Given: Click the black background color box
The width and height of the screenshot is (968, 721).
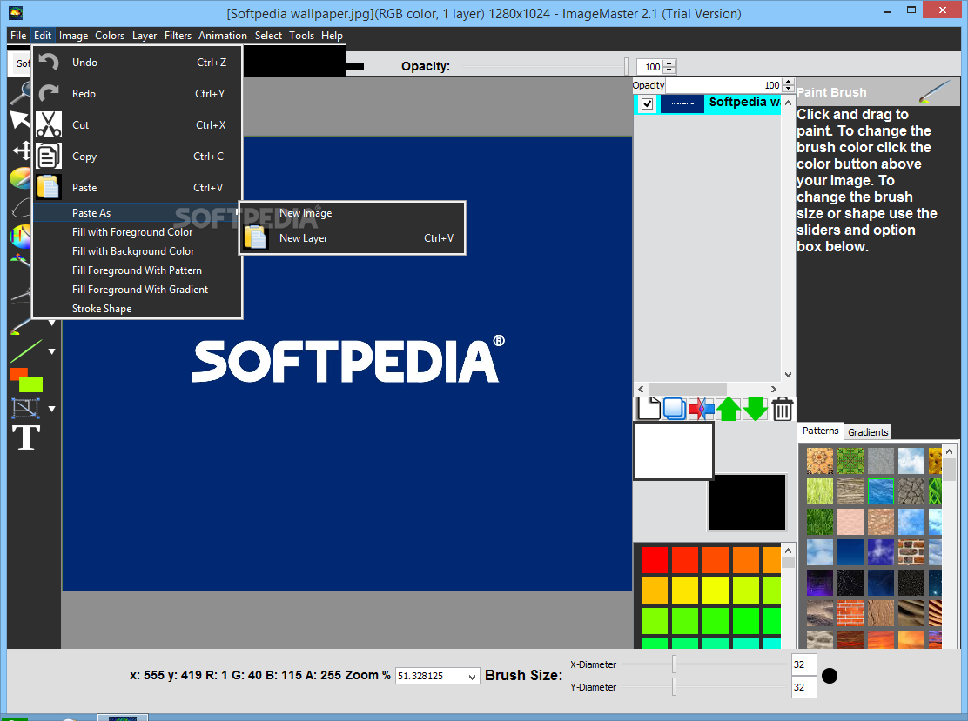Looking at the screenshot, I should click(747, 502).
